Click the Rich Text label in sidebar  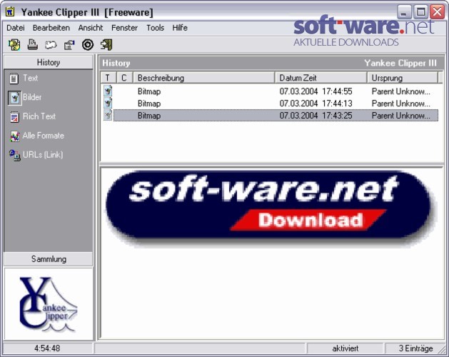(39, 116)
